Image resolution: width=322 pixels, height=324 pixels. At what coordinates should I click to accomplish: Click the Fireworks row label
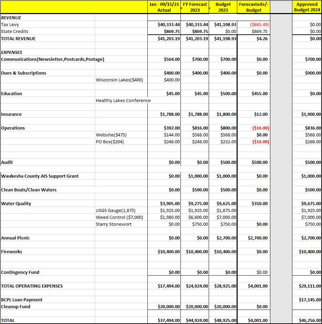pos(12,252)
